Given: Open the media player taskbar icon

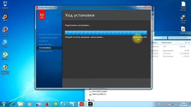Looking at the screenshot, I should 29,104.
